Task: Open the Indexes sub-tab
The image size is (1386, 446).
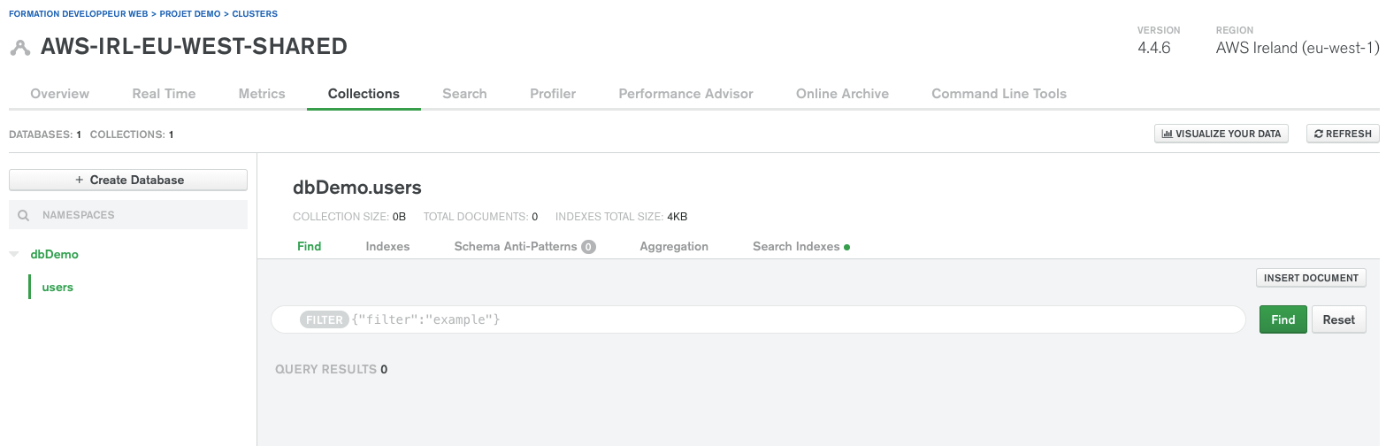Action: click(387, 246)
